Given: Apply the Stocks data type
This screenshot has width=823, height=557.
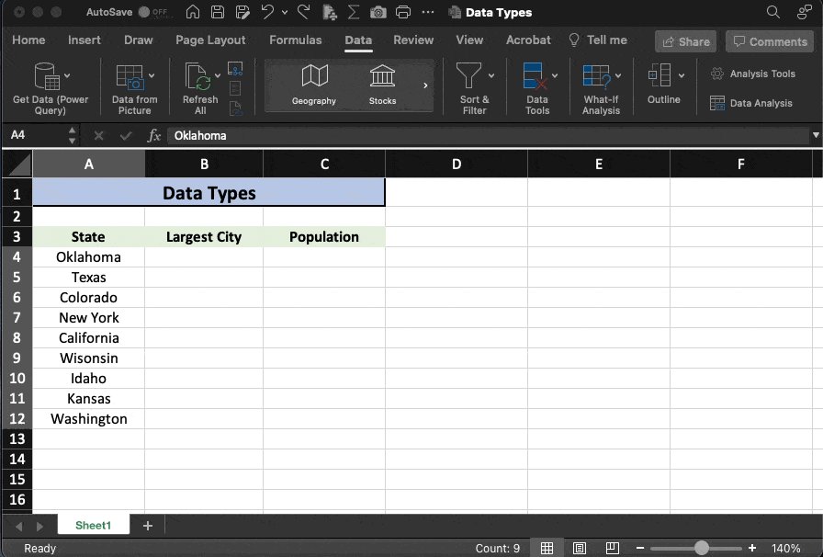Looking at the screenshot, I should coord(382,85).
